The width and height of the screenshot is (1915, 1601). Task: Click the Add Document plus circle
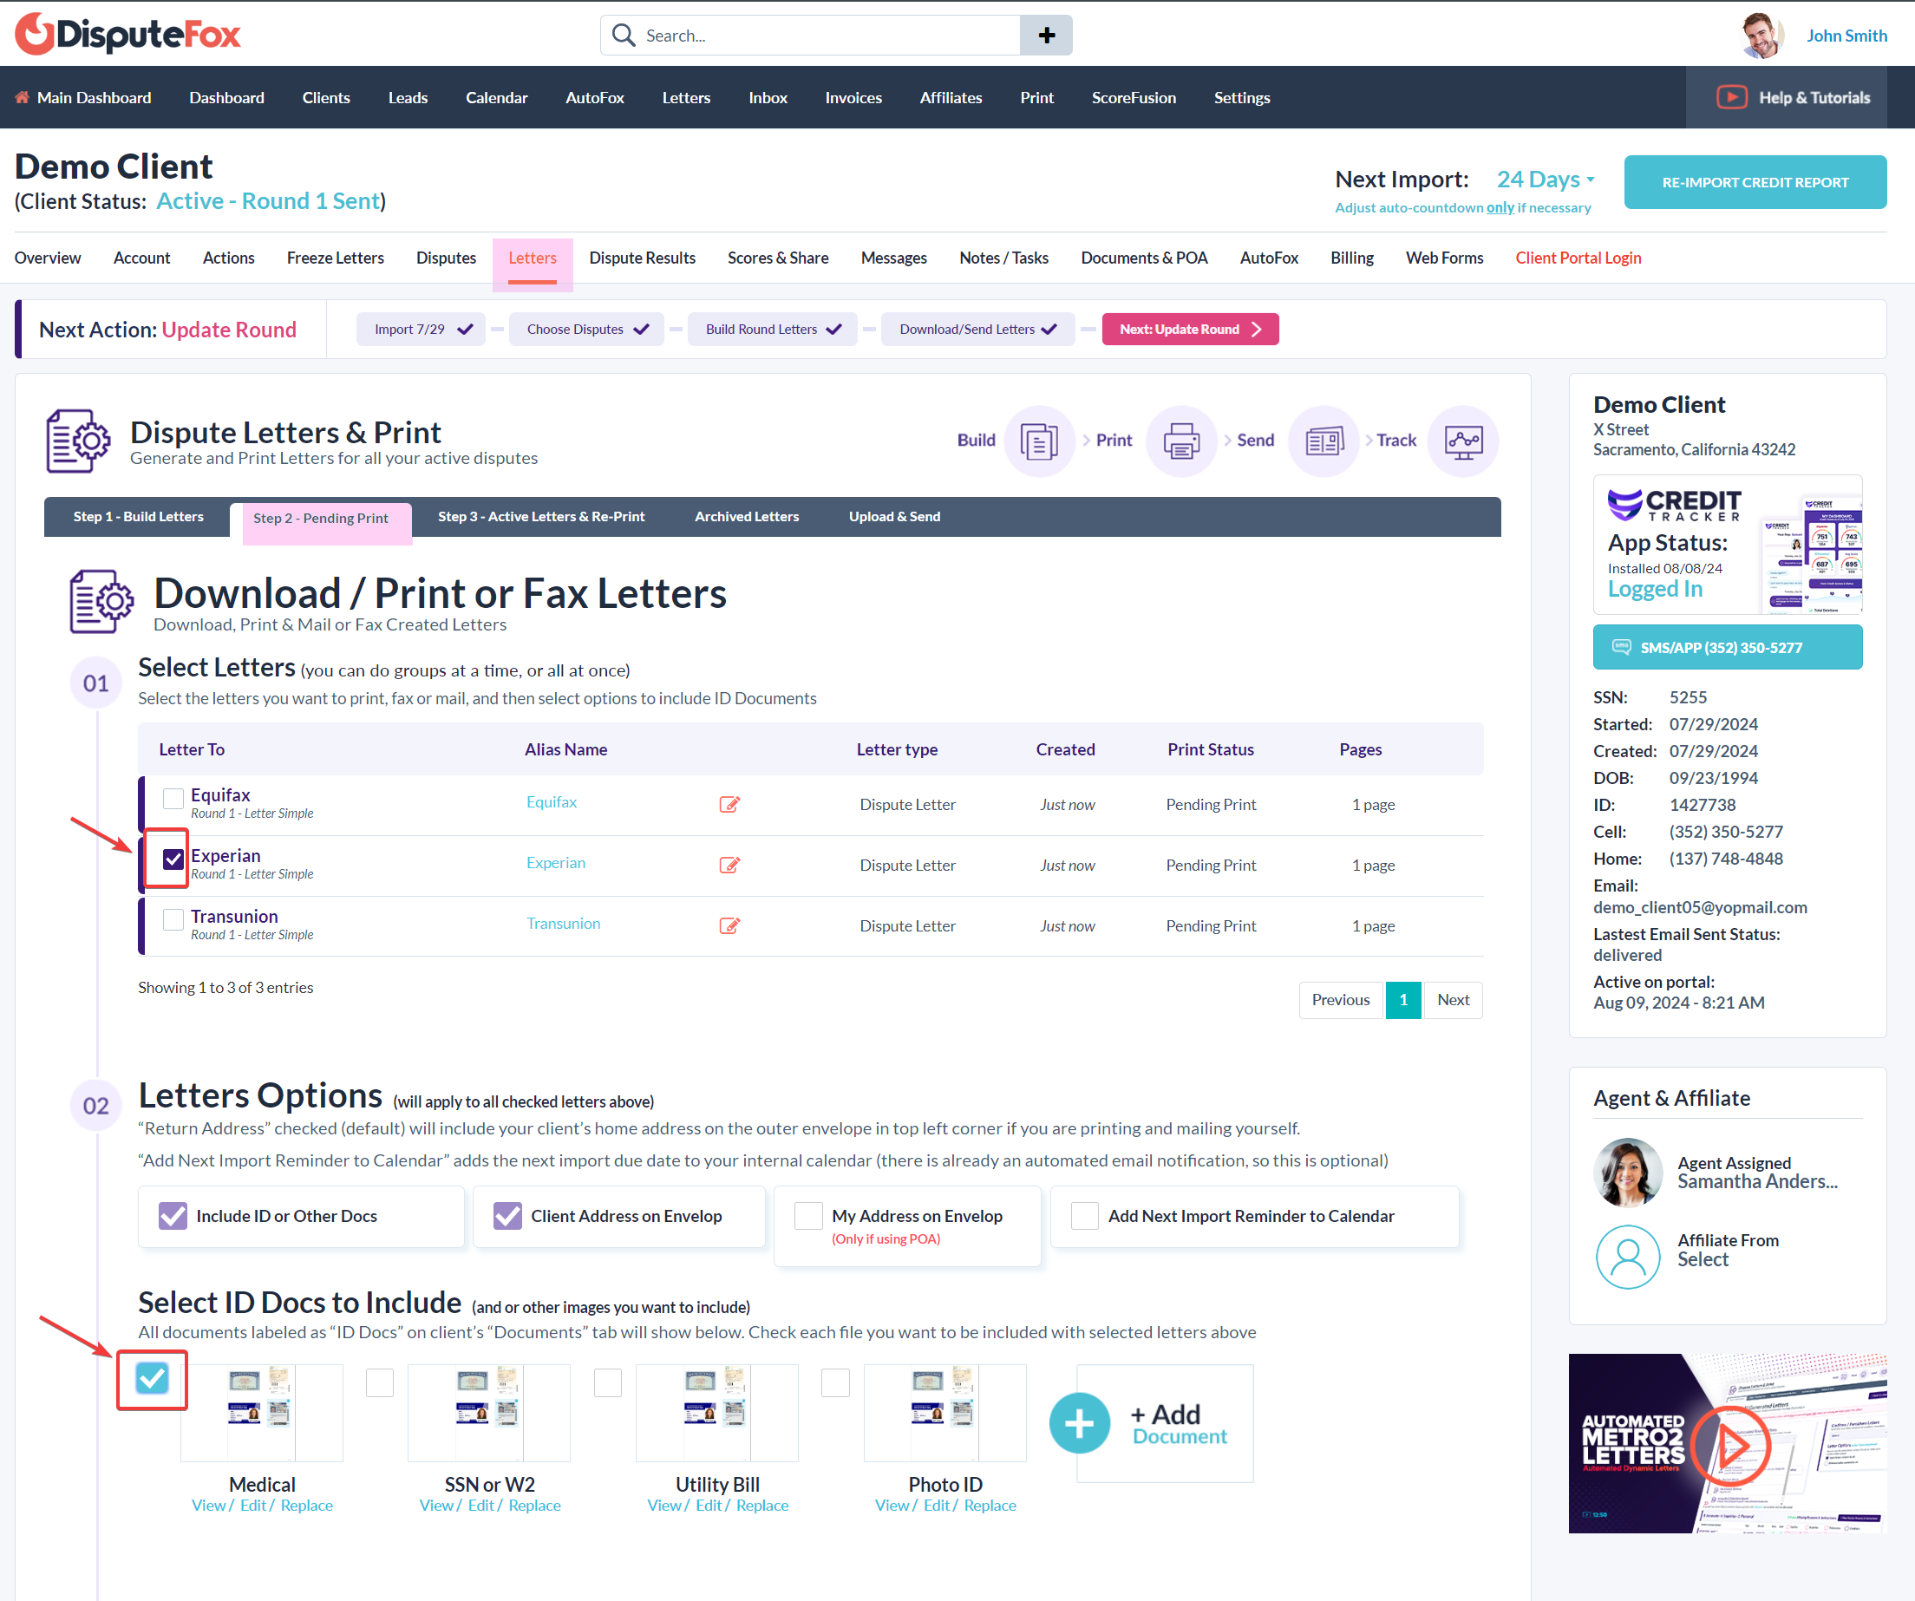[1079, 1423]
